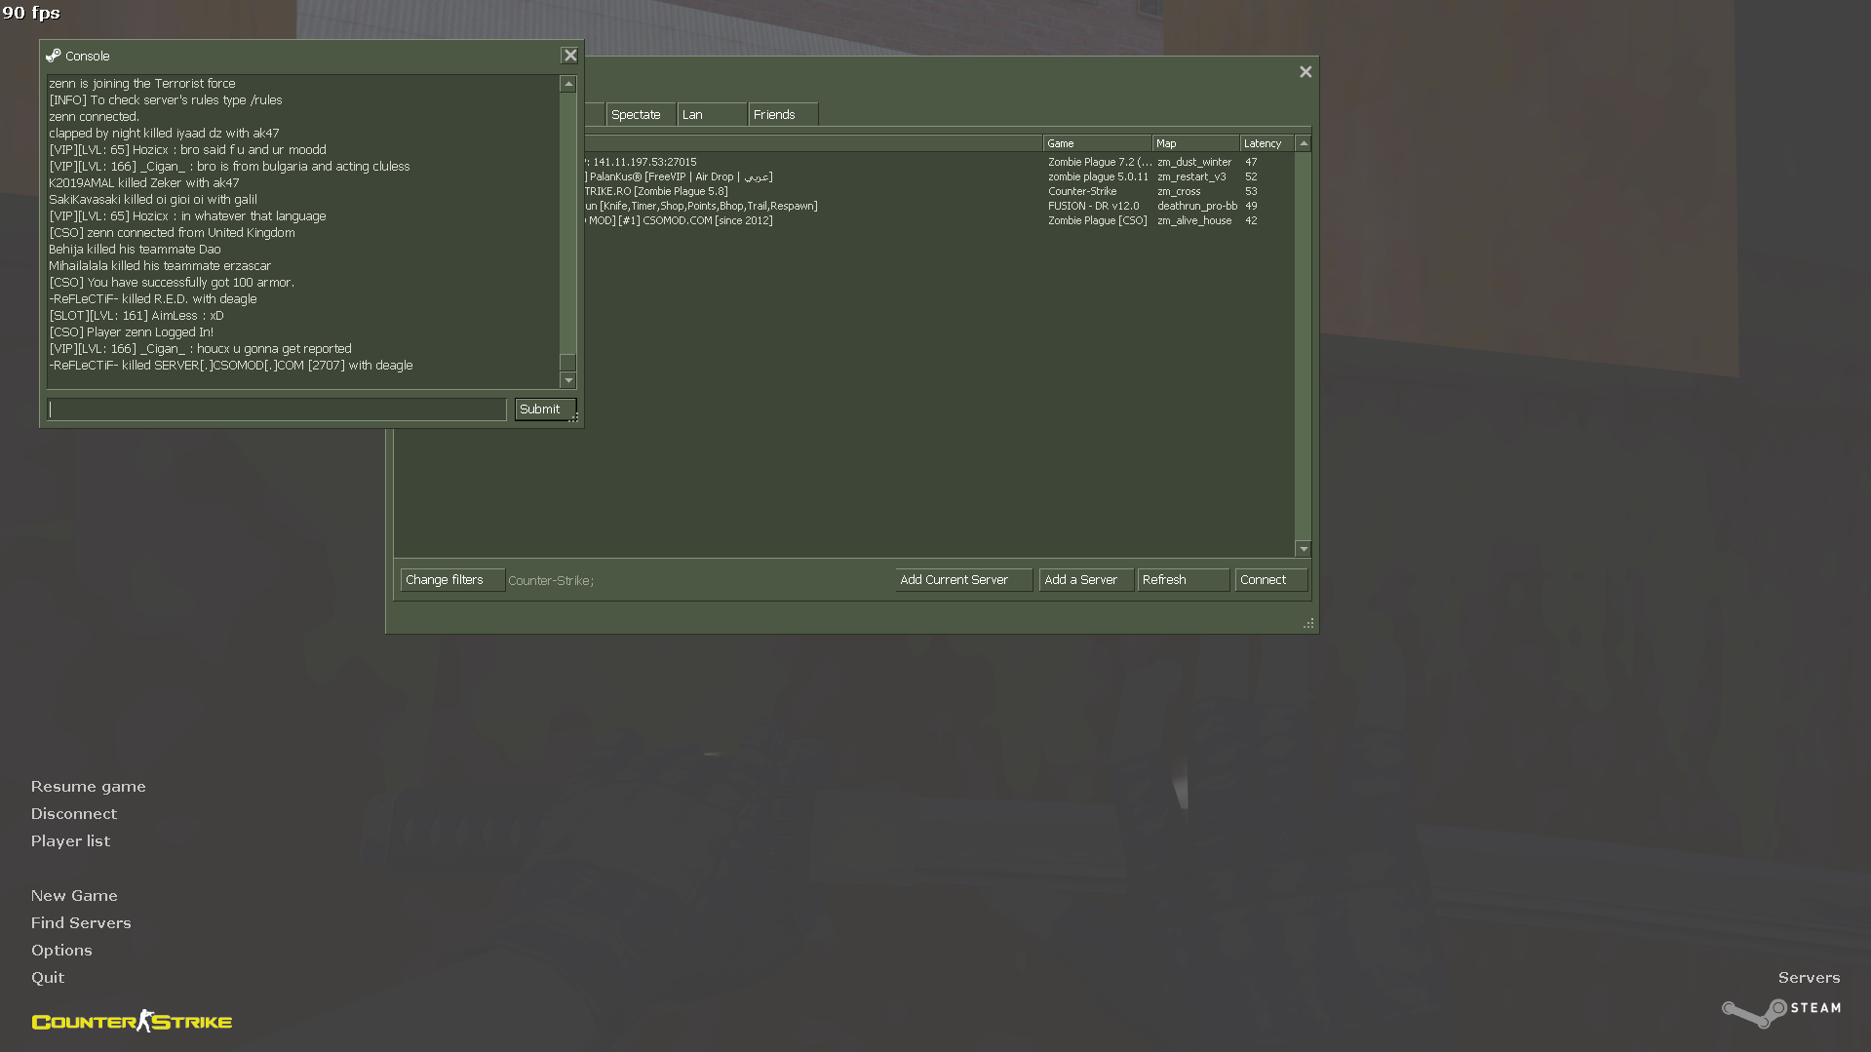Click the Steam logo in the corner
Viewport: 1871px width, 1052px height.
click(1780, 1011)
